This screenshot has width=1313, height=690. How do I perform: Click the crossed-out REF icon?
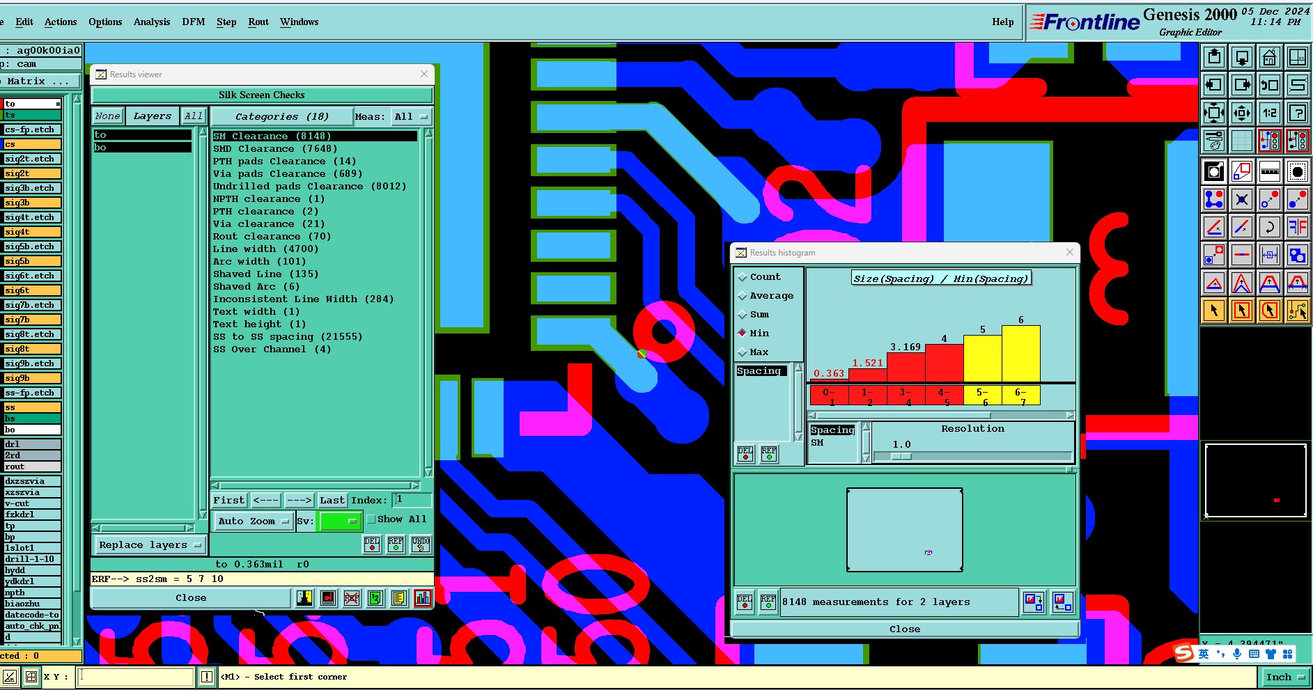(x=352, y=598)
